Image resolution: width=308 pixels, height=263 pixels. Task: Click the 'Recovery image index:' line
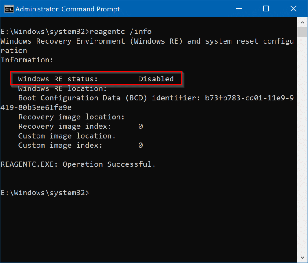(81, 126)
